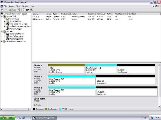This screenshot has width=161, height=120.
Task: Collapse the System Tools tree node
Action: 2,16
